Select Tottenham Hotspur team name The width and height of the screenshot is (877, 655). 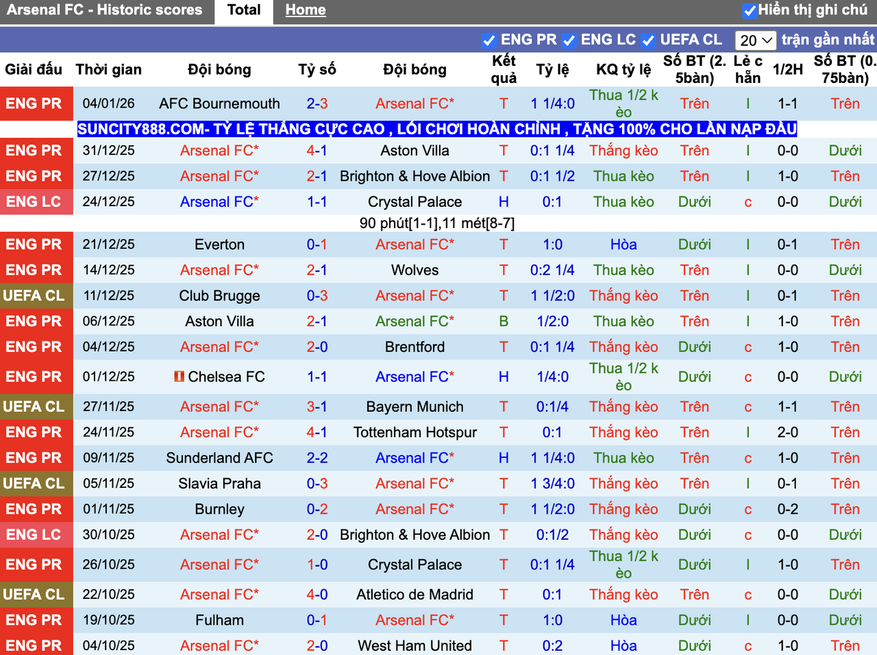point(415,432)
